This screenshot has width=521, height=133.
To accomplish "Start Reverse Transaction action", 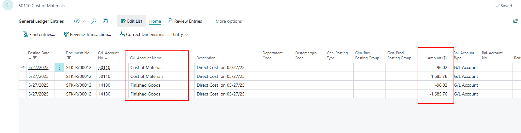I will (x=87, y=34).
